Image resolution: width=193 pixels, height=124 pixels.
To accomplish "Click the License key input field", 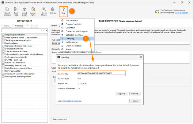I will tap(101, 73).
